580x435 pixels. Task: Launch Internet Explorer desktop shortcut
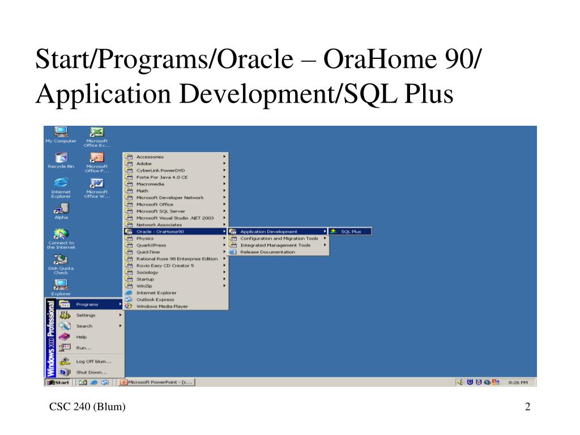point(61,188)
